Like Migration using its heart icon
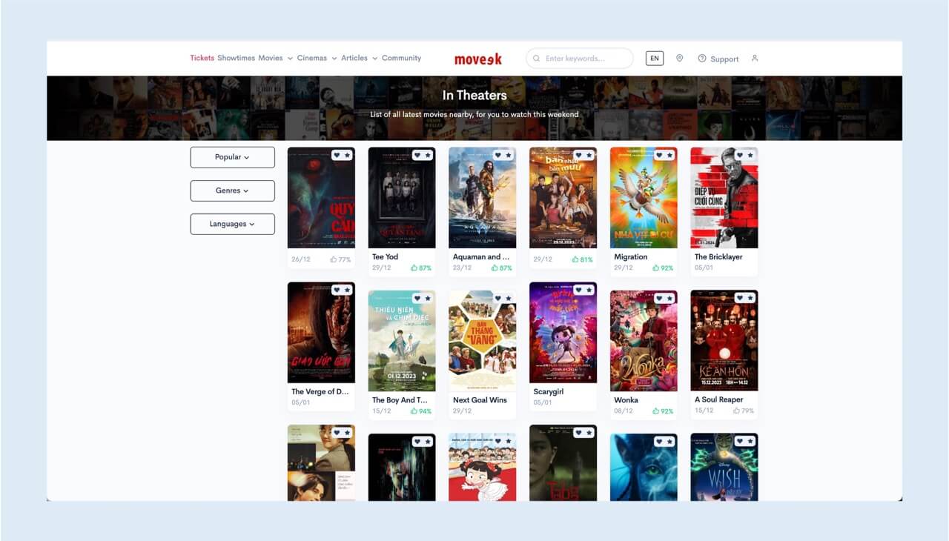This screenshot has width=949, height=541. pos(659,156)
